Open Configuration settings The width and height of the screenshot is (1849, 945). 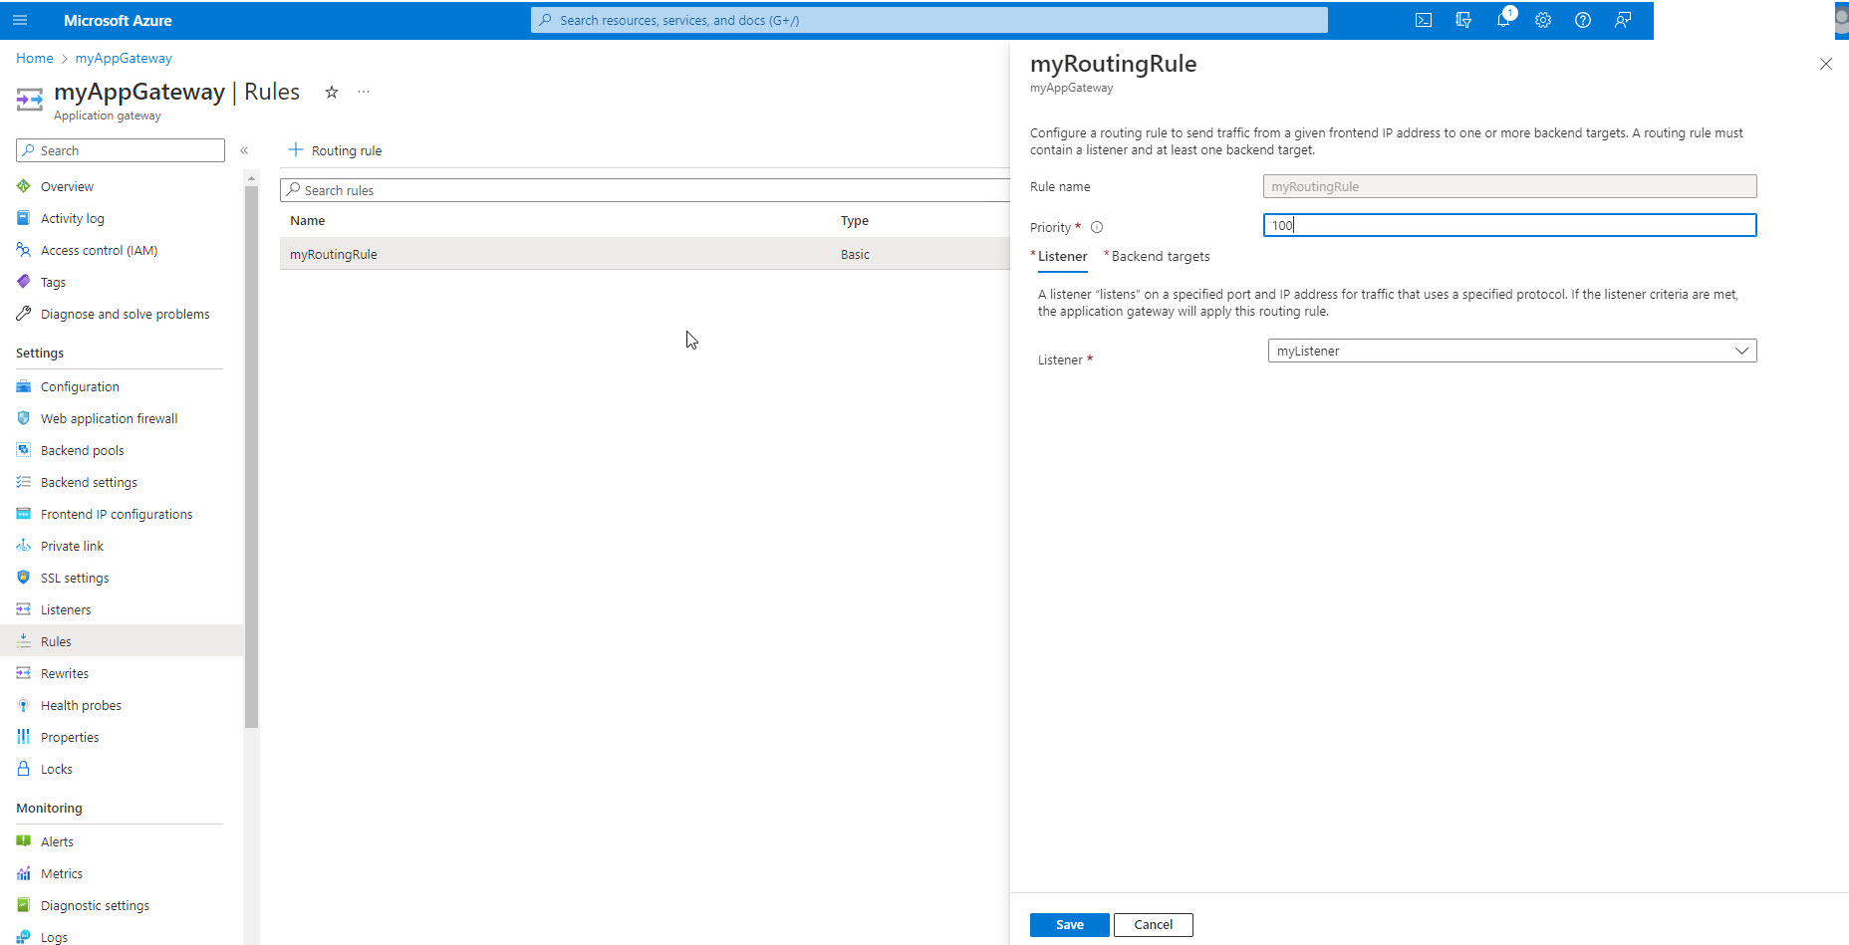[80, 386]
